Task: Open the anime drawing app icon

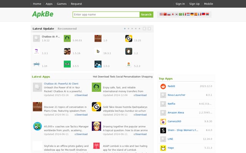Action: (x=96, y=126)
